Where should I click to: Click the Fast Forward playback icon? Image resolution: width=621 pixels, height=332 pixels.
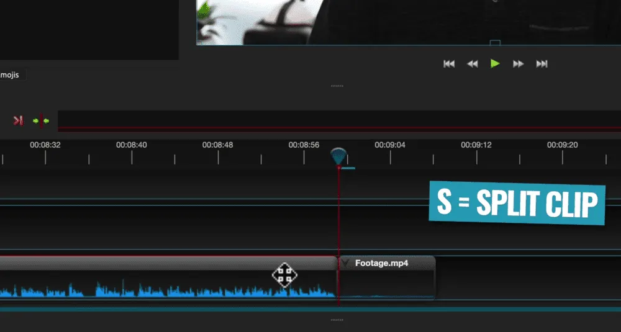tap(518, 64)
